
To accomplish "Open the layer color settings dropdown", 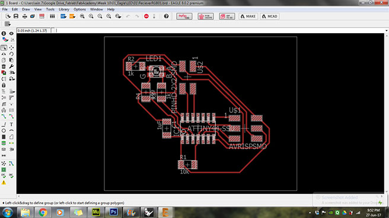I will (x=5, y=40).
